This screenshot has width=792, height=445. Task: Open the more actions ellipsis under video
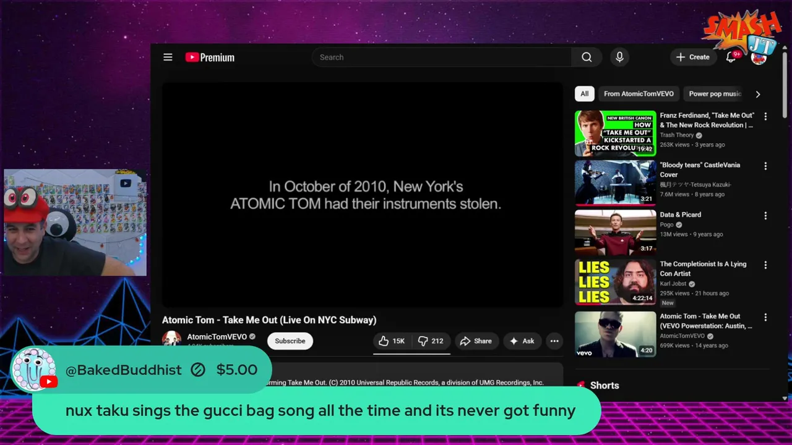(554, 341)
